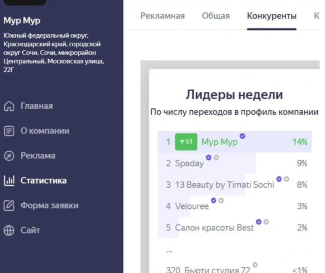Click the Реклама arrow-circle icon

click(x=9, y=156)
